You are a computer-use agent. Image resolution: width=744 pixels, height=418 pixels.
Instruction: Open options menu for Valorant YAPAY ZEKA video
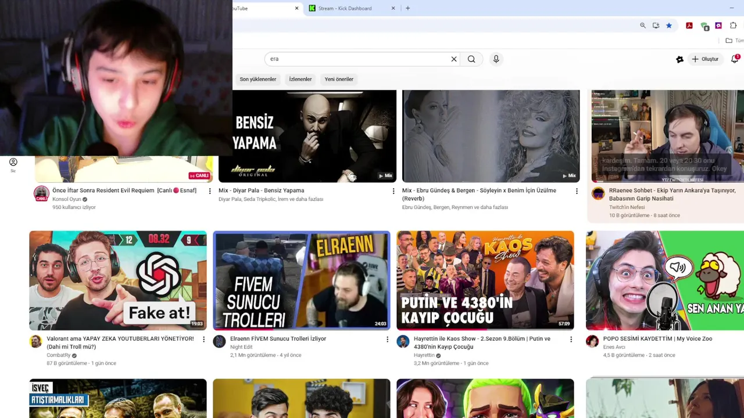click(x=203, y=339)
